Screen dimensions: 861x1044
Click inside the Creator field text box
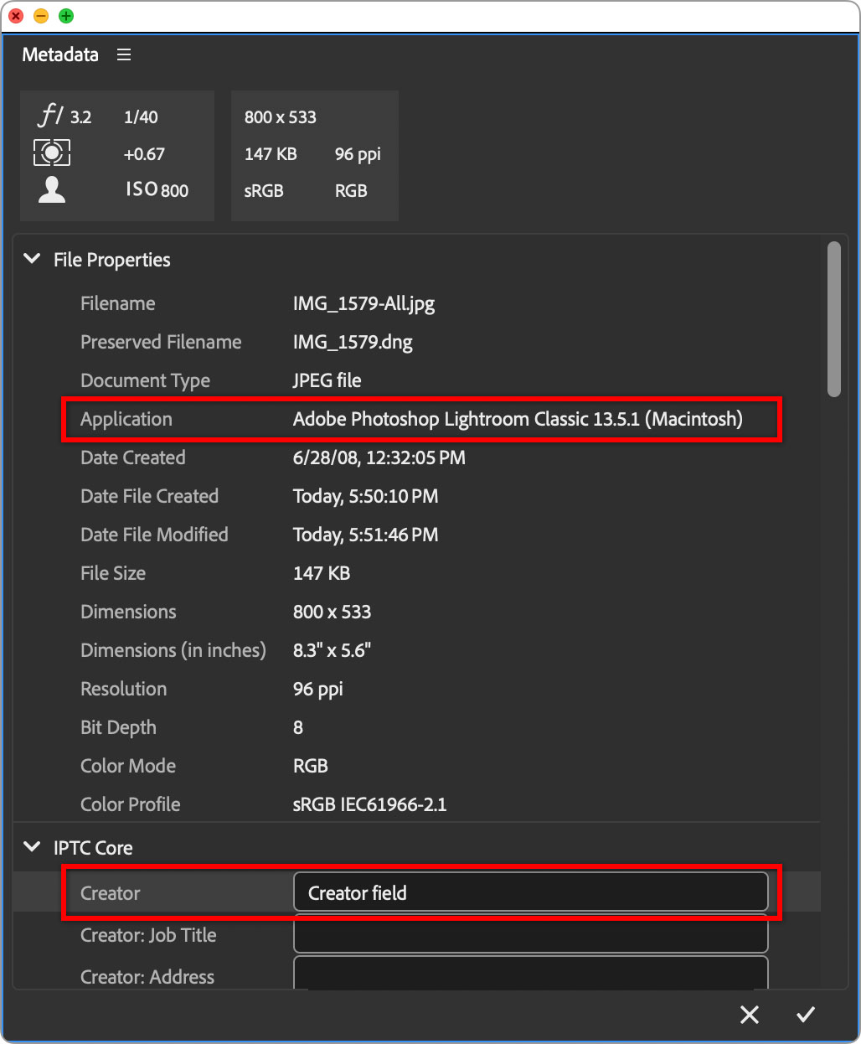pos(530,892)
